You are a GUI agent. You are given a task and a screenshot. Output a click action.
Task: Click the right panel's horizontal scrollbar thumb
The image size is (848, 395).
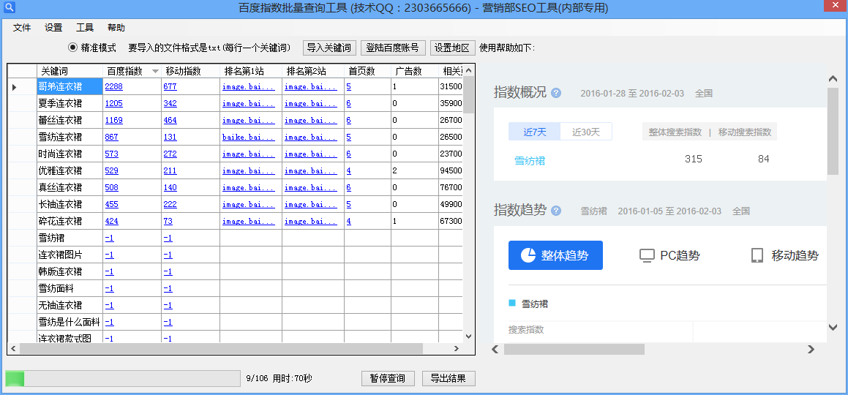(574, 350)
